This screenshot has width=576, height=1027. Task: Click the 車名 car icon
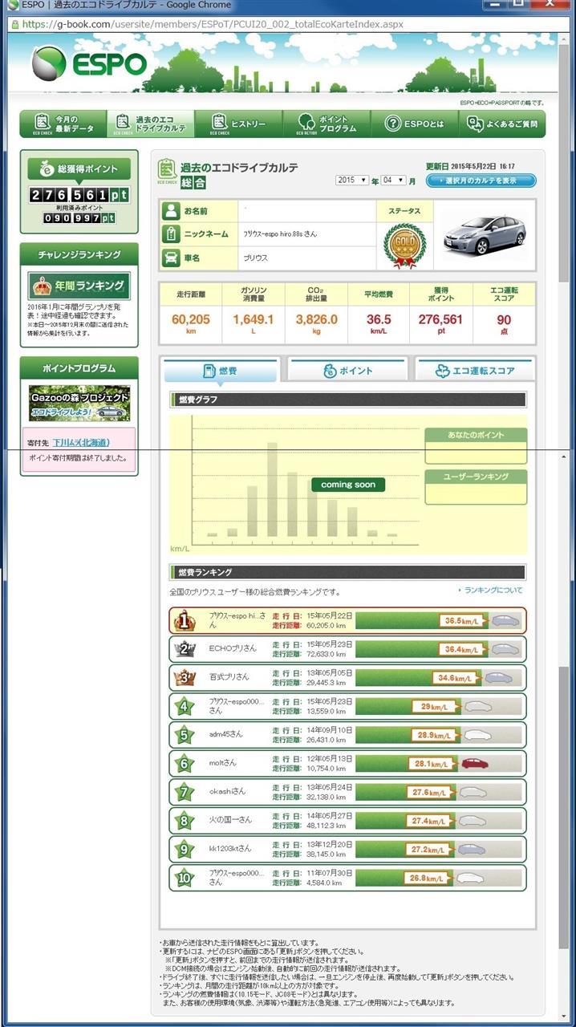coord(171,258)
